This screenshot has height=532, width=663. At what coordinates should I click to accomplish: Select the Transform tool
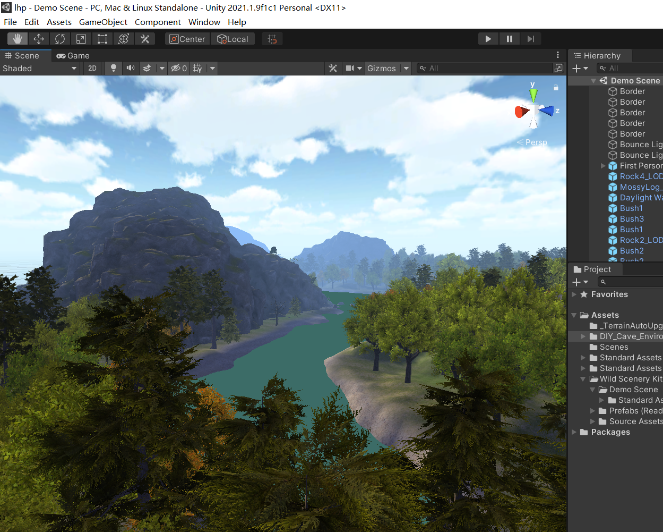(123, 38)
